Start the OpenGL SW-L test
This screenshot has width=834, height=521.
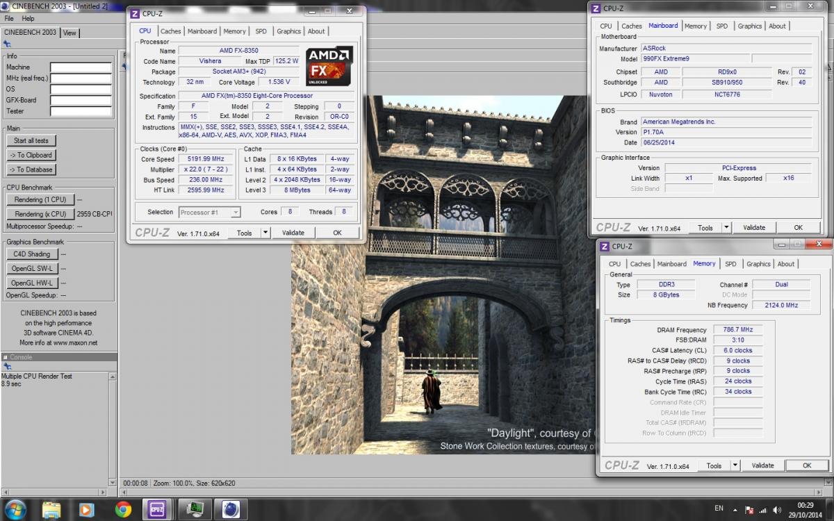coord(33,268)
